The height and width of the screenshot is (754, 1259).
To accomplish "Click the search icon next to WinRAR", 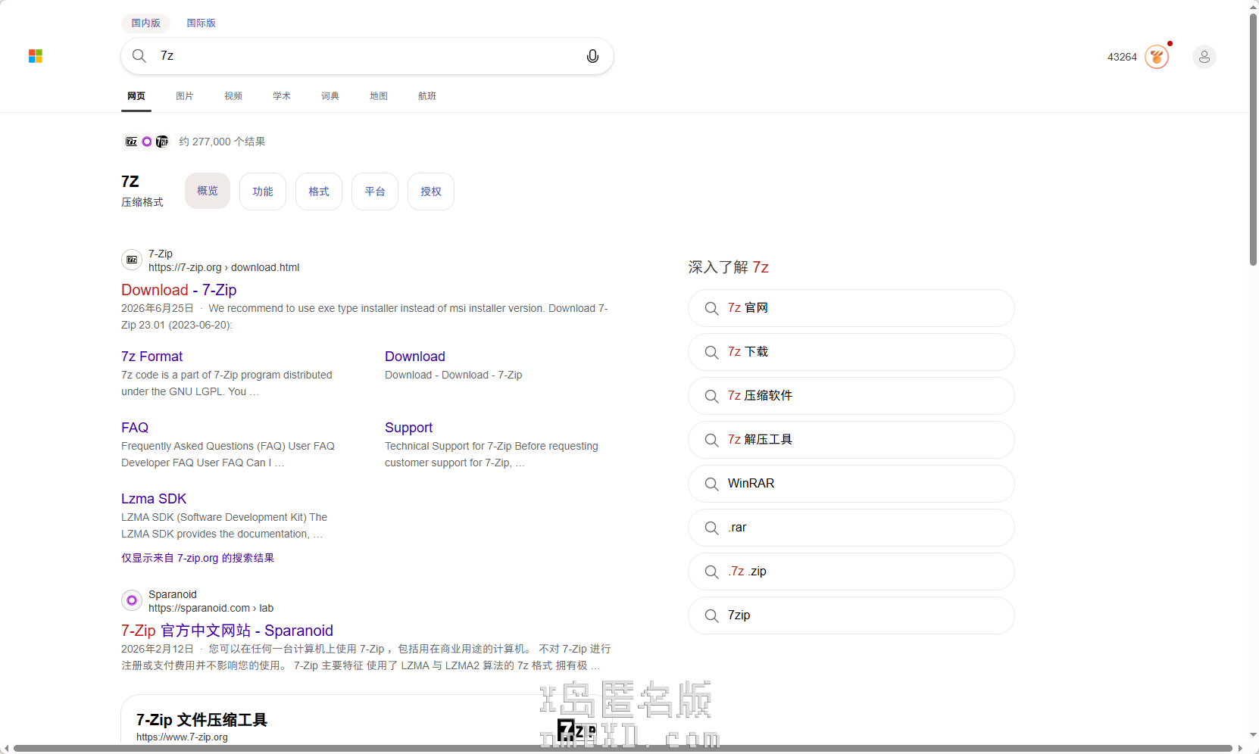I will pos(711,484).
